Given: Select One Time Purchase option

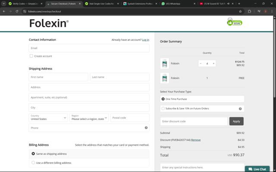Looking at the screenshot, I should tap(163, 99).
